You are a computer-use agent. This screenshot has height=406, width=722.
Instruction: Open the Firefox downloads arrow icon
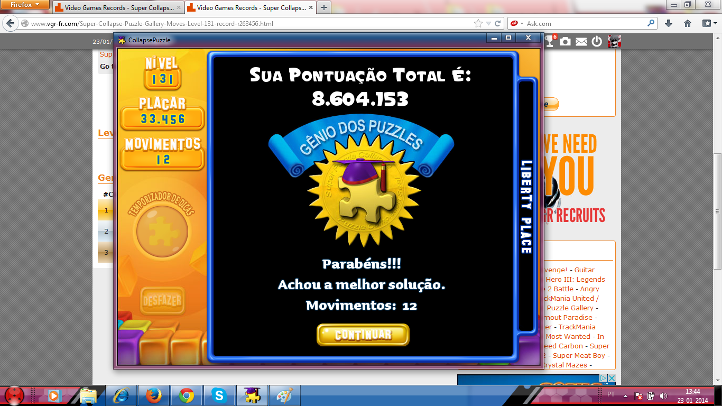[x=669, y=23]
